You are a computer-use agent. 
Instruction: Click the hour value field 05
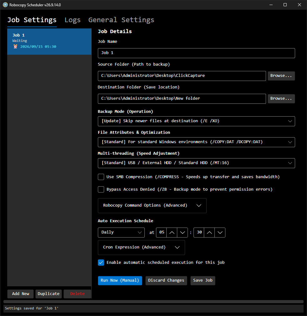(x=161, y=232)
